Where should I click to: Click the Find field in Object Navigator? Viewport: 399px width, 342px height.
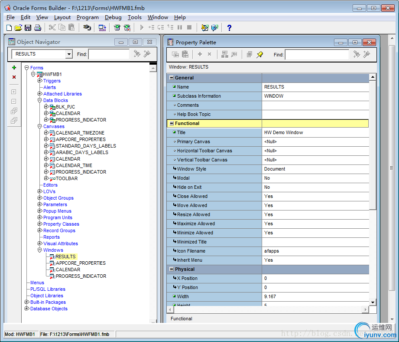(109, 54)
